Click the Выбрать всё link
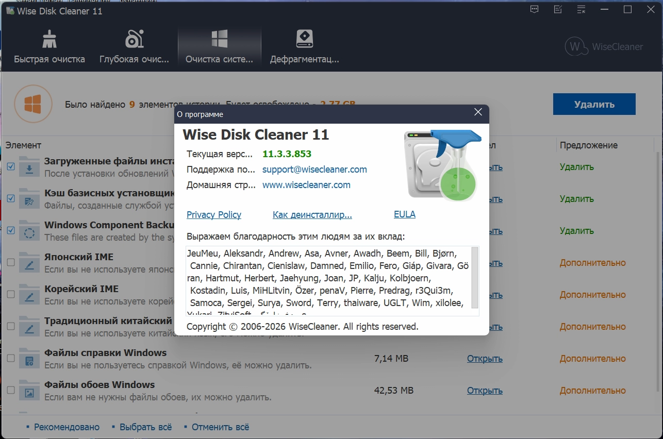The height and width of the screenshot is (439, 663). (x=145, y=427)
